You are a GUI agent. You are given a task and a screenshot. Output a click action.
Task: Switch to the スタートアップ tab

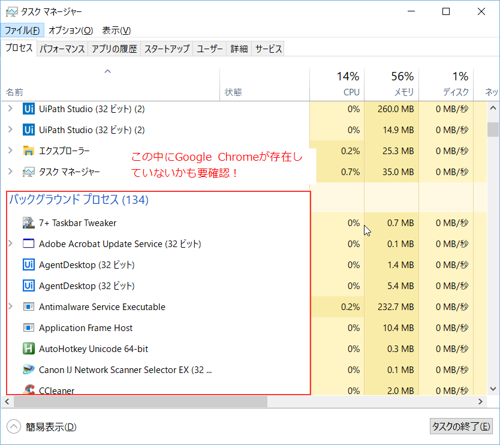[x=167, y=49]
